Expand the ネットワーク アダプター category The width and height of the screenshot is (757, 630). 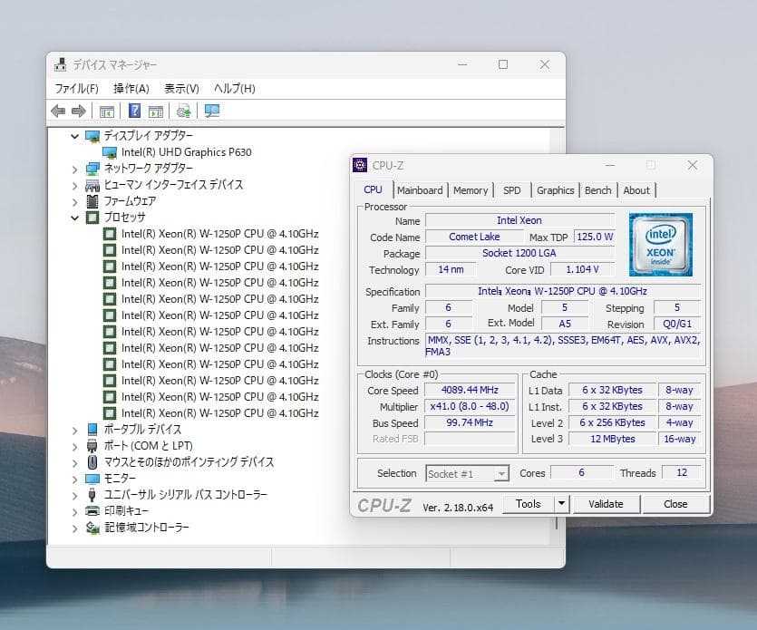tap(74, 168)
